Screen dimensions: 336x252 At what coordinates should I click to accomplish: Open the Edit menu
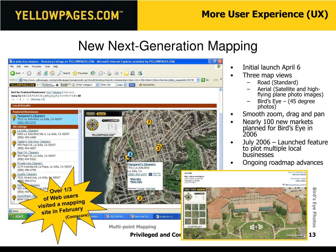point(19,66)
